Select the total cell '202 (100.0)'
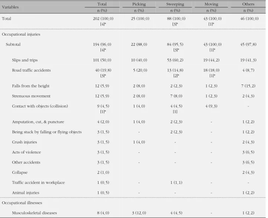This screenshot has width=268, height=218. [x=103, y=19]
